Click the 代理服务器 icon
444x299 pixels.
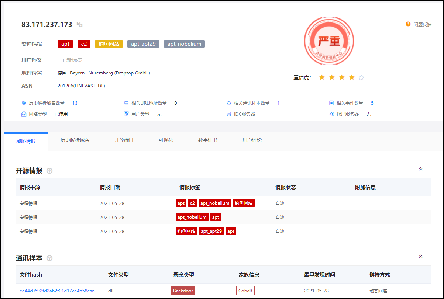click(x=331, y=114)
